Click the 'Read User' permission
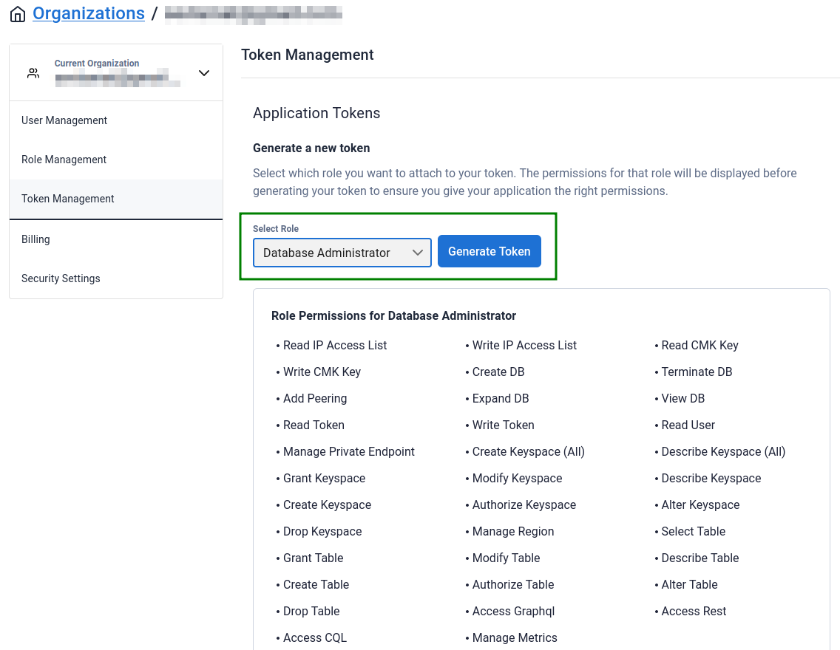This screenshot has height=650, width=840. click(x=688, y=425)
